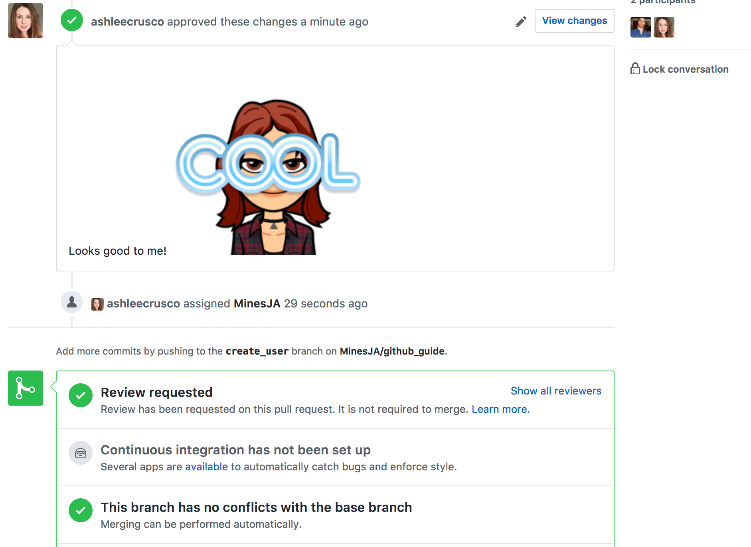This screenshot has height=547, width=751.
Task: Open the Learn more link
Action: click(500, 409)
